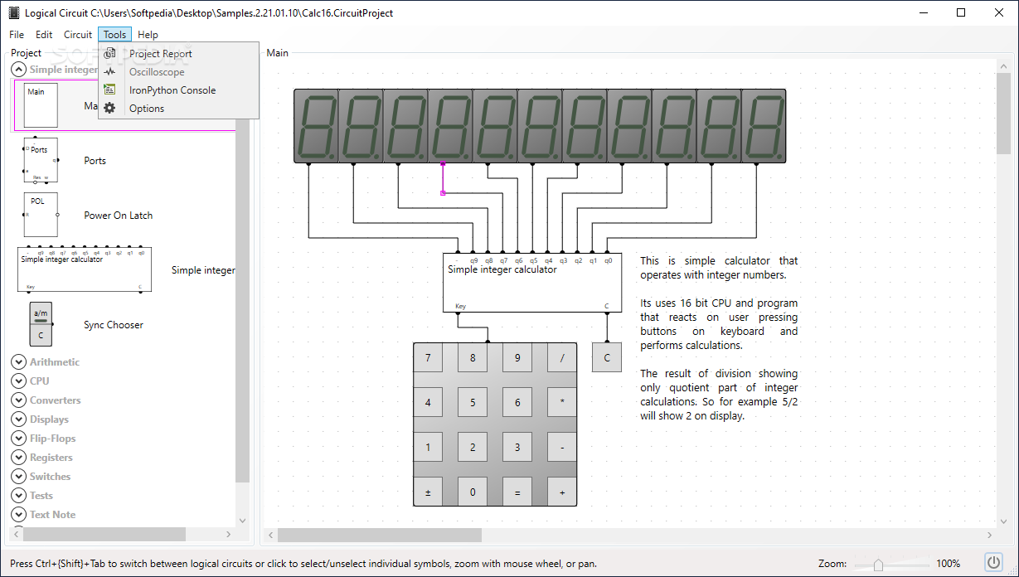Select the Ports circuit symbol
Image resolution: width=1019 pixels, height=577 pixels.
(41, 160)
